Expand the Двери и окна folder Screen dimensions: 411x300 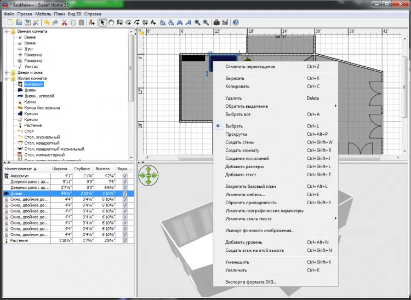pyautogui.click(x=6, y=72)
